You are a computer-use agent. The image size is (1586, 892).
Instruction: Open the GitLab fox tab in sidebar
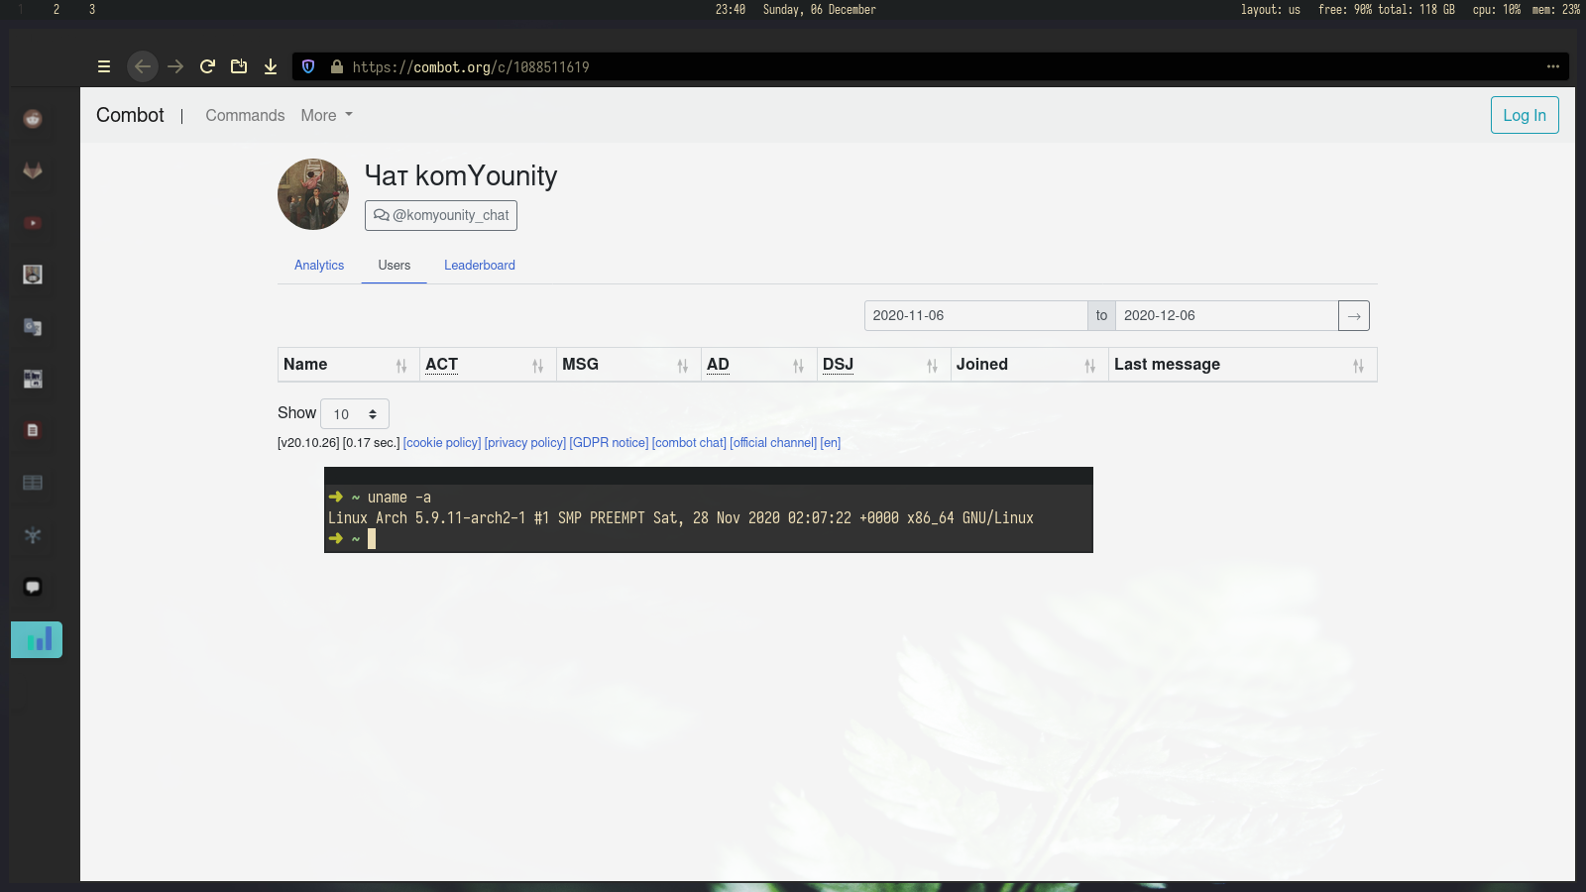33,170
